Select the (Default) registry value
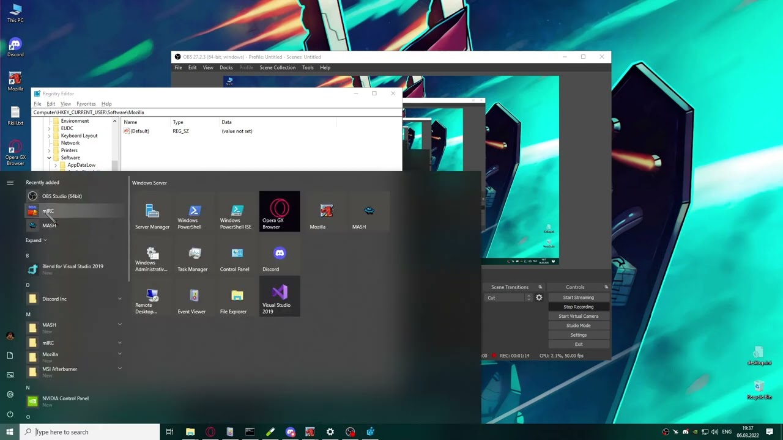Viewport: 783px width, 440px height. (137, 131)
